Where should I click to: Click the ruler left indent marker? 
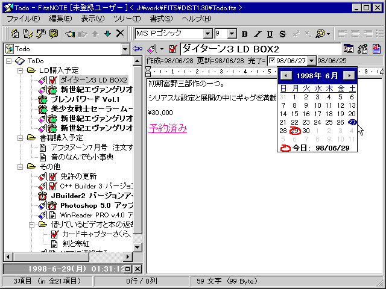[148, 72]
